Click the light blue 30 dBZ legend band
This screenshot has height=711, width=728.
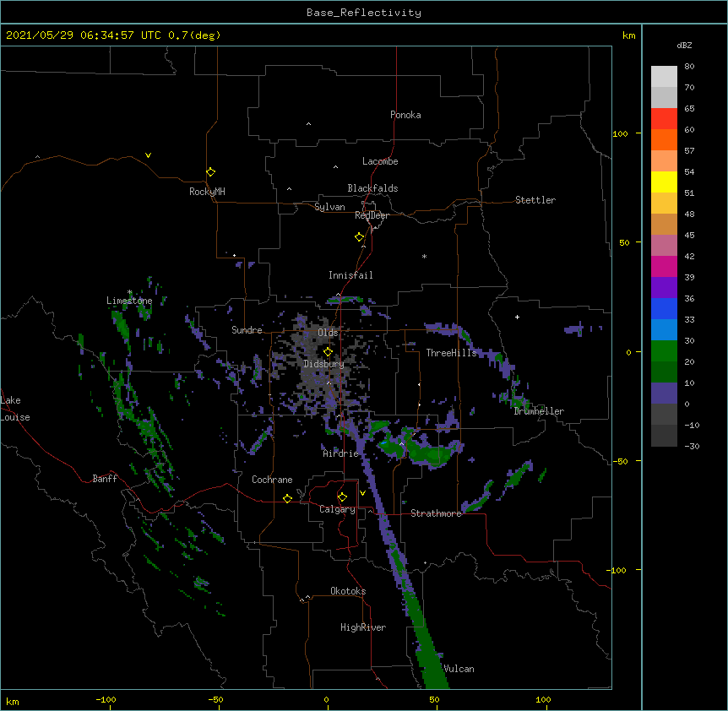point(664,330)
